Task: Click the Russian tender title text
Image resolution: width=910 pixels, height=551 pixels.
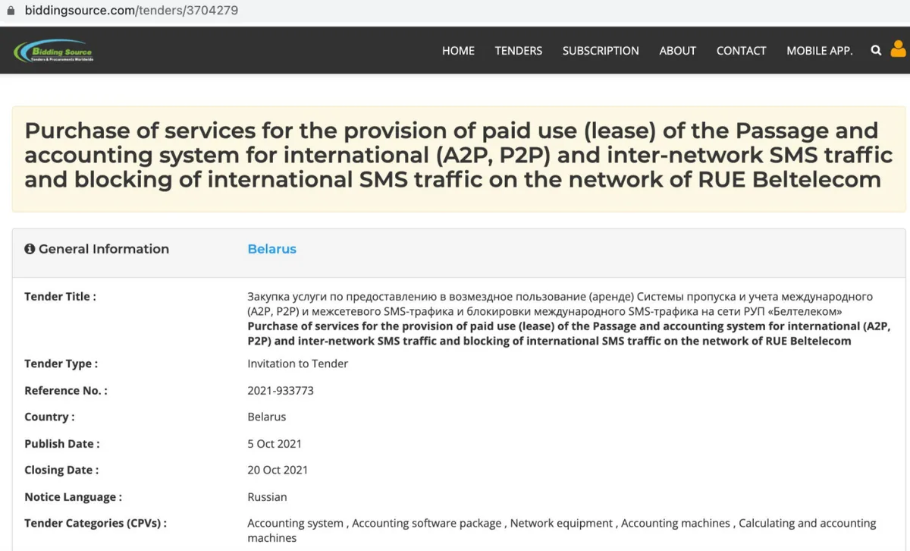Action: [x=560, y=304]
